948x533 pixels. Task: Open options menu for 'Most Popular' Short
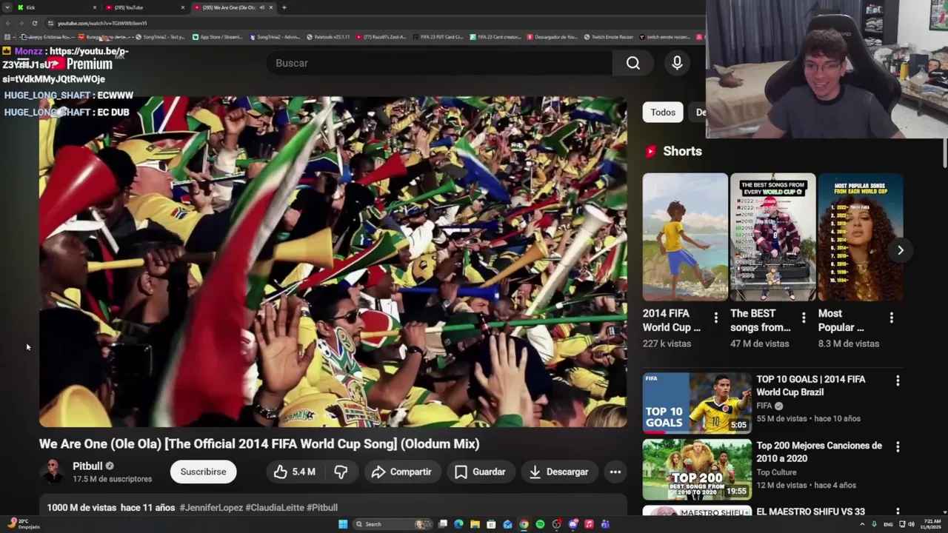[891, 318]
